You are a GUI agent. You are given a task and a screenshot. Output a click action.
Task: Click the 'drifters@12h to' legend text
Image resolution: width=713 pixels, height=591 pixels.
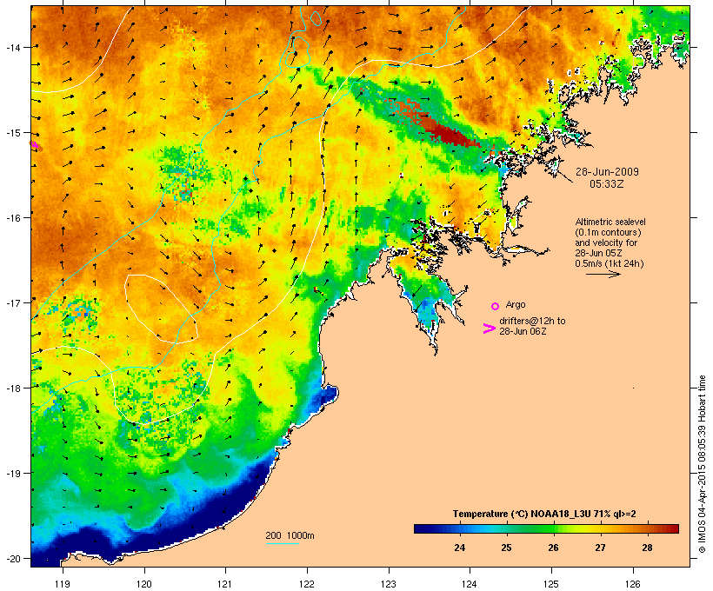(532, 321)
